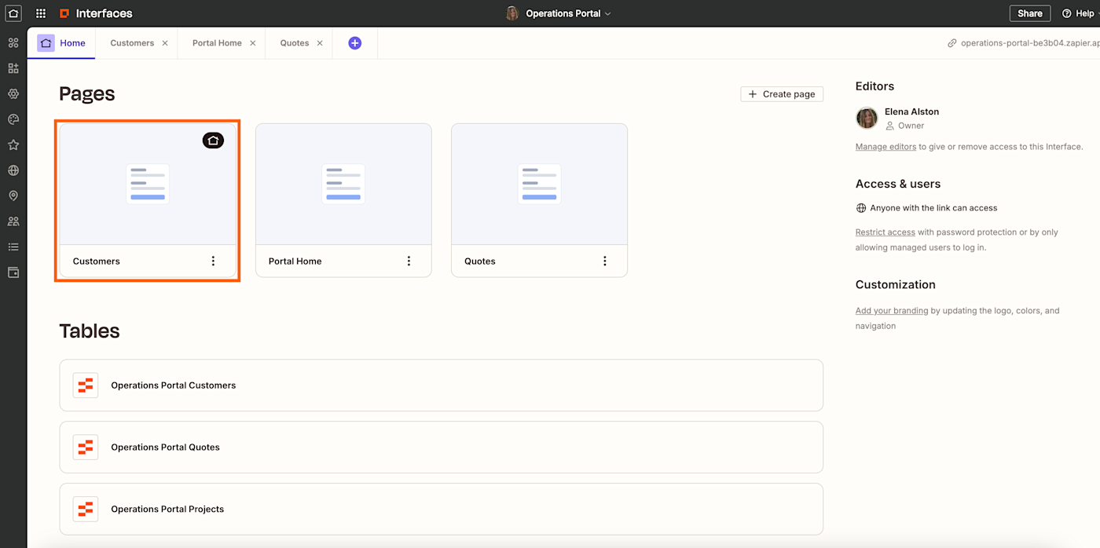Click the Operations Portal Quotes table icon
This screenshot has width=1100, height=548.
(x=86, y=448)
